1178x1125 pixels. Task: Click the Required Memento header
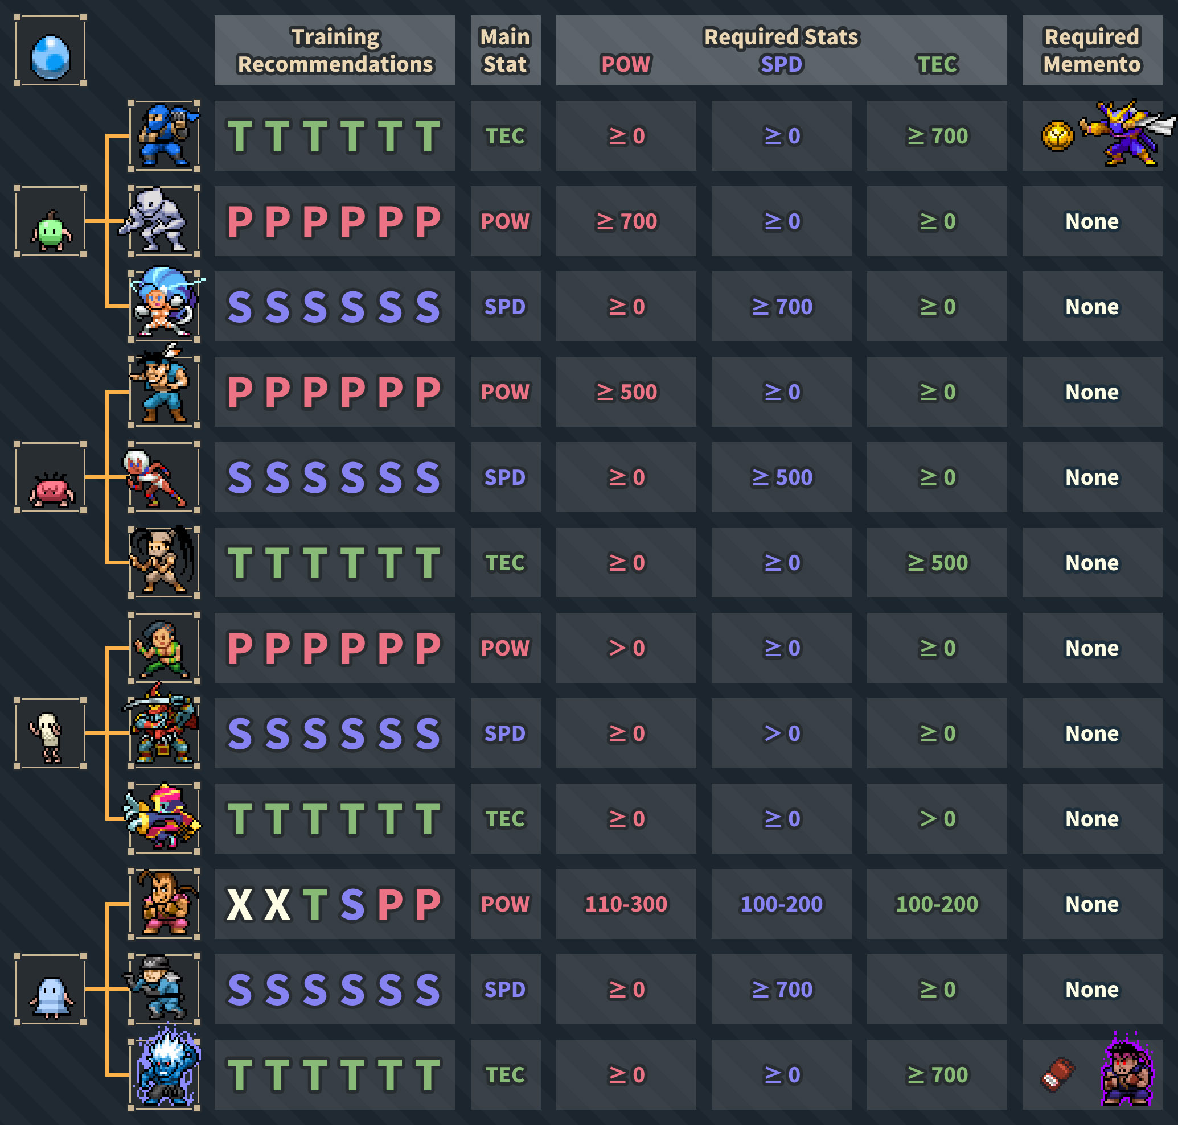tap(1092, 51)
